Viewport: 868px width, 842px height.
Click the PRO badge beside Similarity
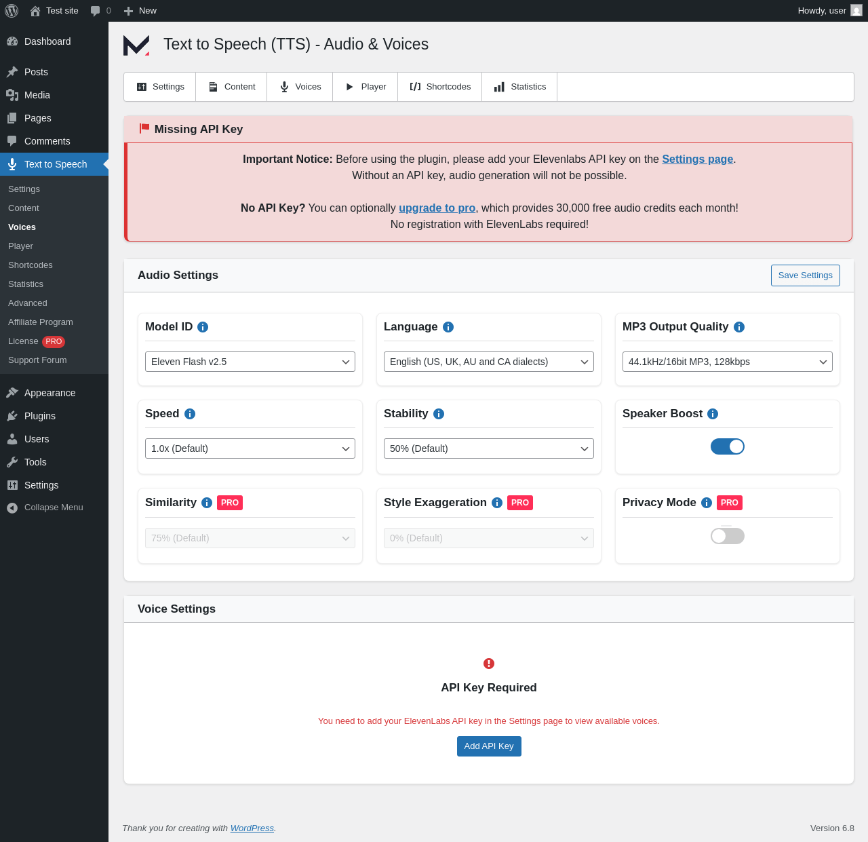click(230, 503)
